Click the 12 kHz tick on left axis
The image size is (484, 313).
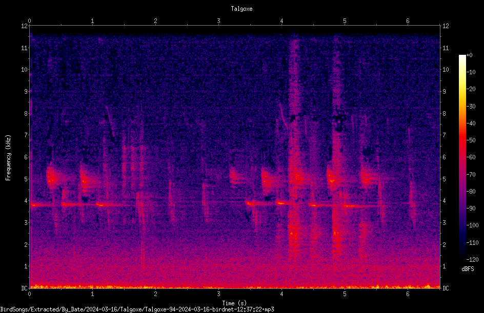coord(25,26)
